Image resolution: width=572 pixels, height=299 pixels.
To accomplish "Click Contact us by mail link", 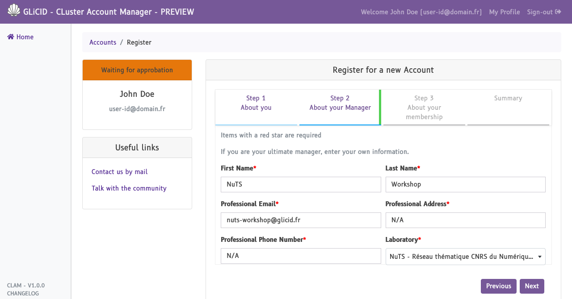I will click(119, 172).
